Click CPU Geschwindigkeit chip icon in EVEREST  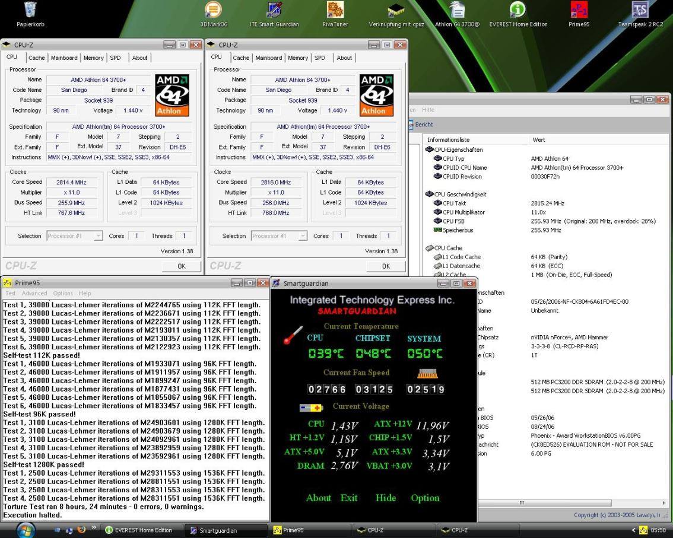pos(429,194)
